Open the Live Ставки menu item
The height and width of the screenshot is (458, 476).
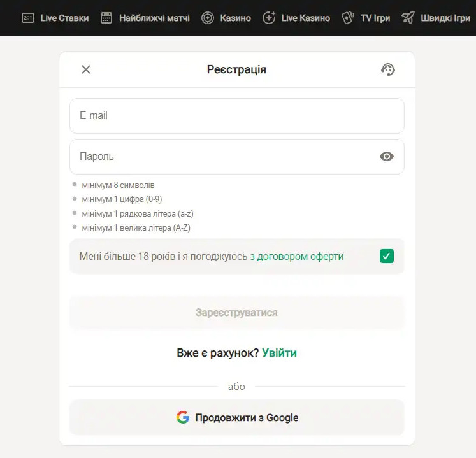pyautogui.click(x=64, y=18)
